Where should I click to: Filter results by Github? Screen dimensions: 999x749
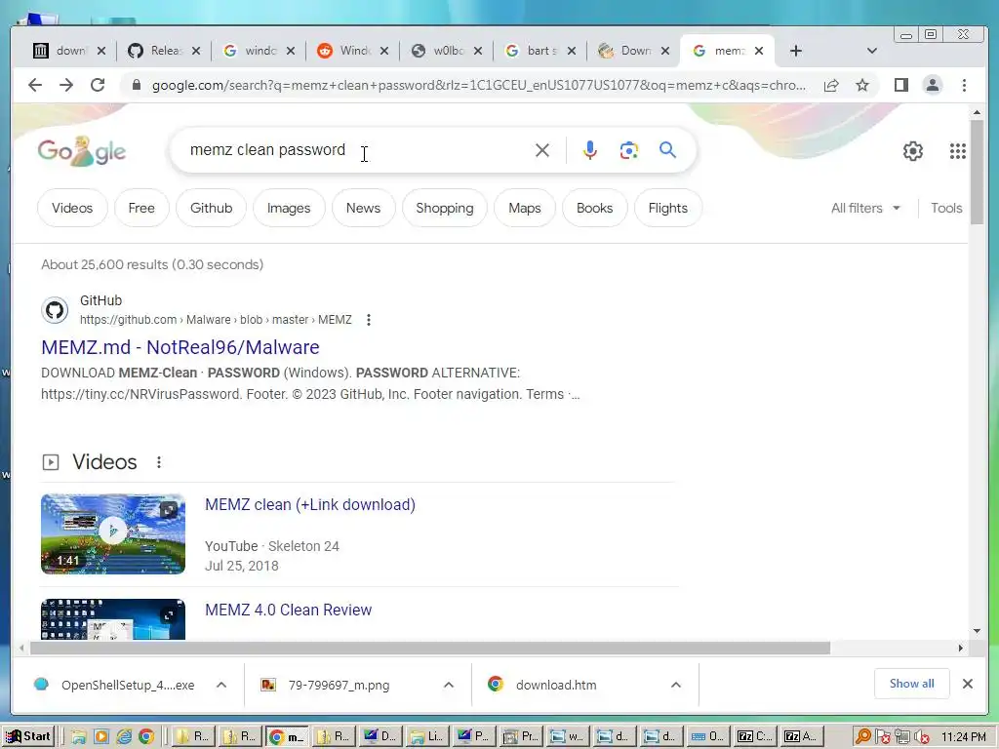coord(211,209)
